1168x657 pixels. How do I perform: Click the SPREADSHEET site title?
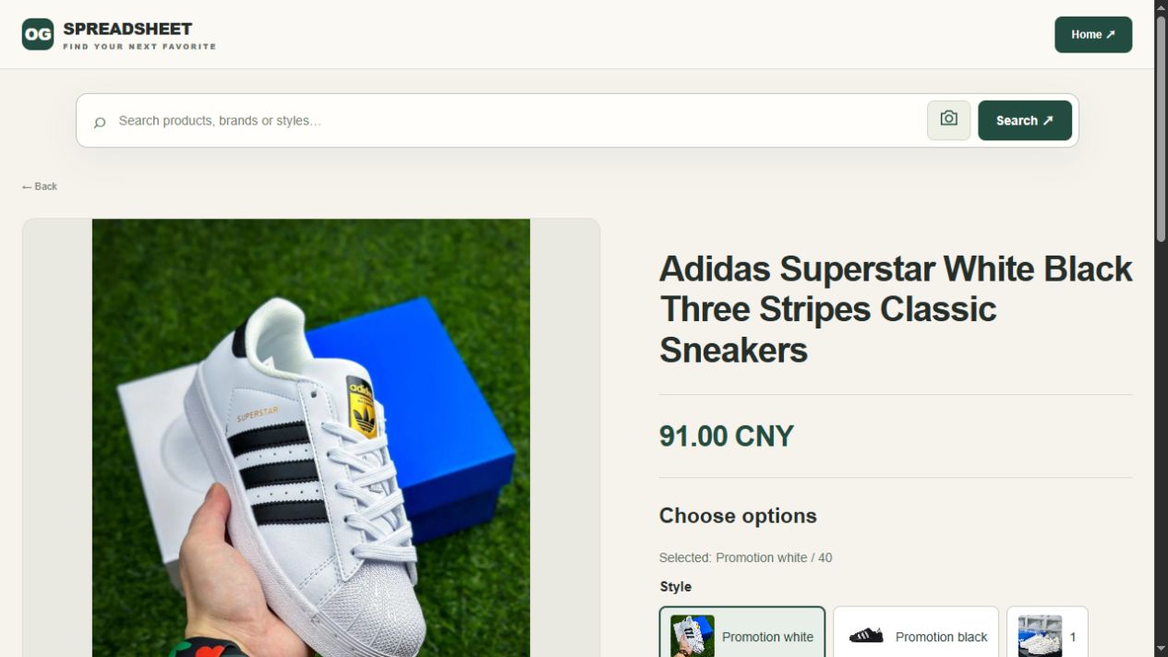(128, 29)
